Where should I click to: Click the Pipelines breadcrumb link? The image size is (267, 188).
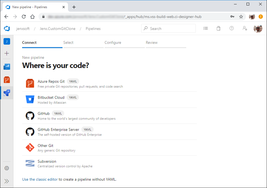tap(93, 29)
